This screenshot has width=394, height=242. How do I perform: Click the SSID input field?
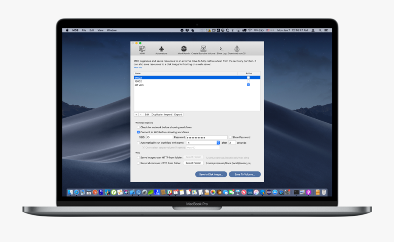click(159, 137)
